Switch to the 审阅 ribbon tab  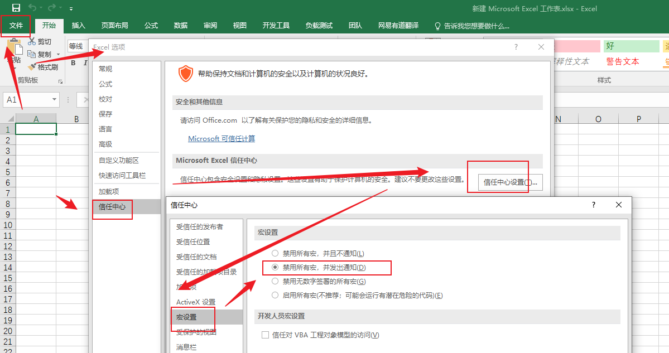click(x=210, y=26)
